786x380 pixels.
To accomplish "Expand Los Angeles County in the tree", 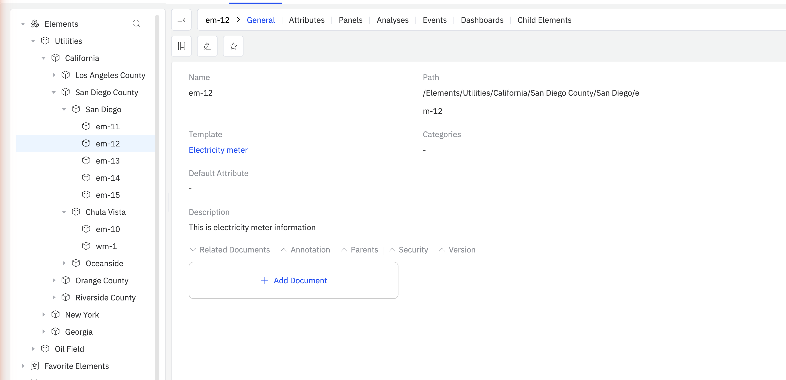I will tap(54, 75).
